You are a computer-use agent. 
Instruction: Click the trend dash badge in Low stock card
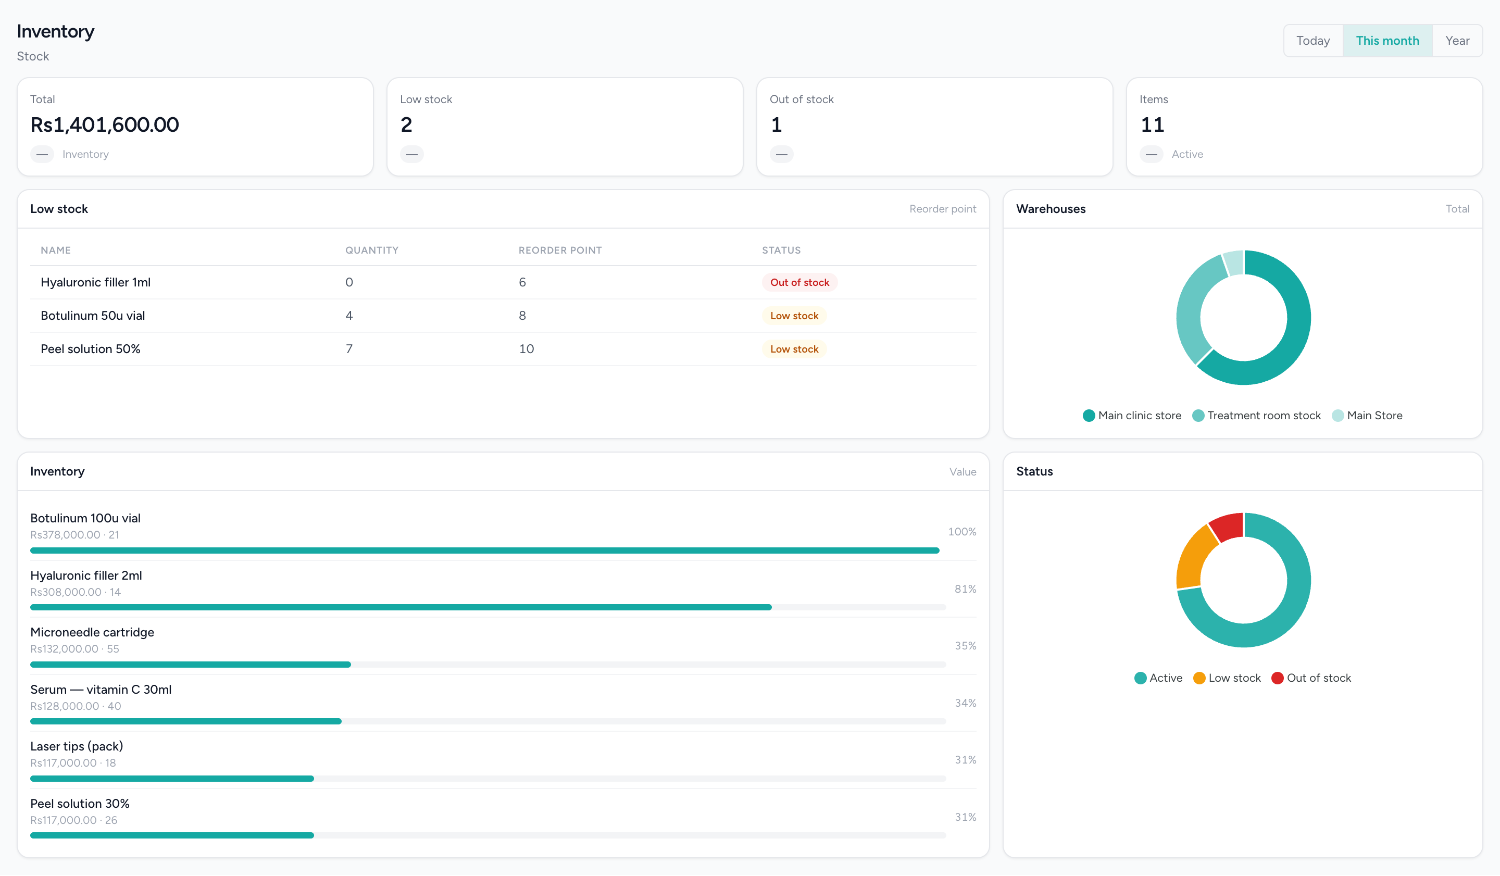pyautogui.click(x=412, y=154)
